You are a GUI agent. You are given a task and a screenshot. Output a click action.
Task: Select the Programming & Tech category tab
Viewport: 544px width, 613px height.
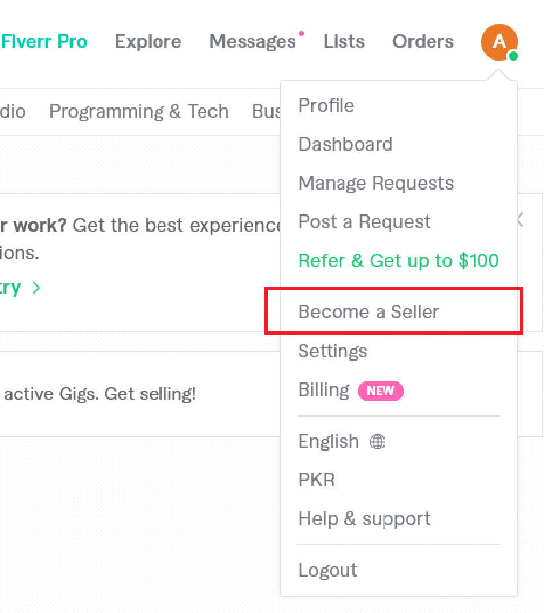[x=139, y=112]
